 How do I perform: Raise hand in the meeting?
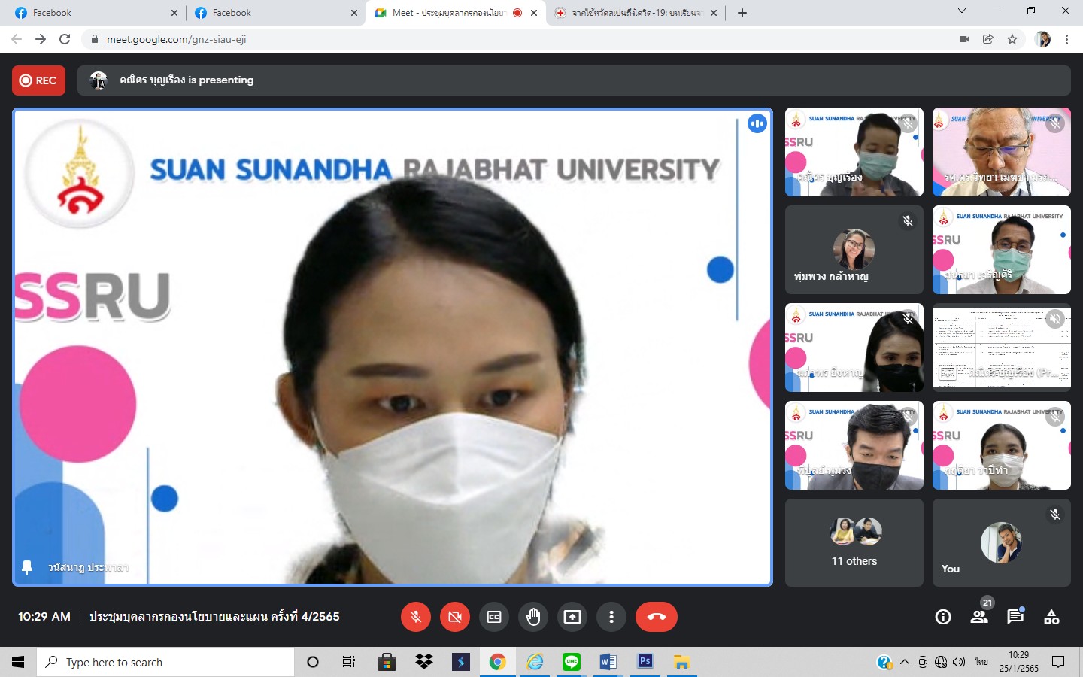pyautogui.click(x=533, y=617)
